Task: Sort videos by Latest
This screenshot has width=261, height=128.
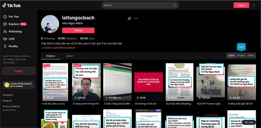Action: [231, 55]
